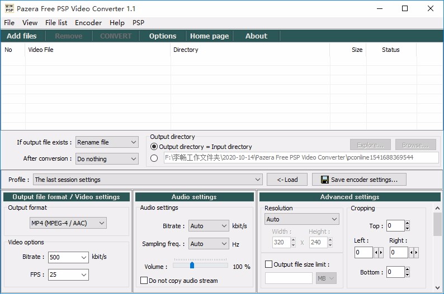Click the Left cropping right-arrow spinner
The image size is (444, 294).
(381, 253)
